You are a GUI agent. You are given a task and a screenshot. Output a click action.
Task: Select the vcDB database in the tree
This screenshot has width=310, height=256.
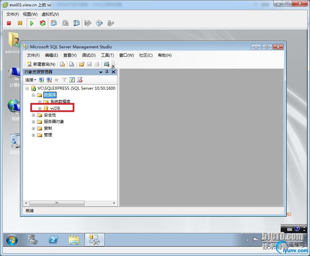pyautogui.click(x=55, y=108)
